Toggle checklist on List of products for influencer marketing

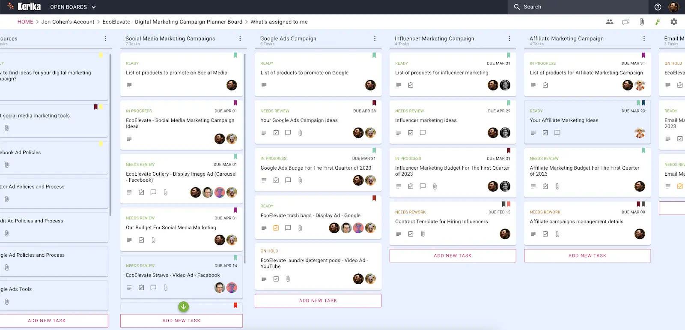(x=411, y=85)
